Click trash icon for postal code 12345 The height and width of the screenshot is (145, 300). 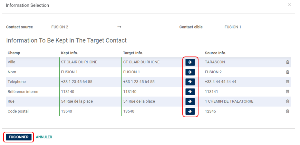click(x=287, y=111)
